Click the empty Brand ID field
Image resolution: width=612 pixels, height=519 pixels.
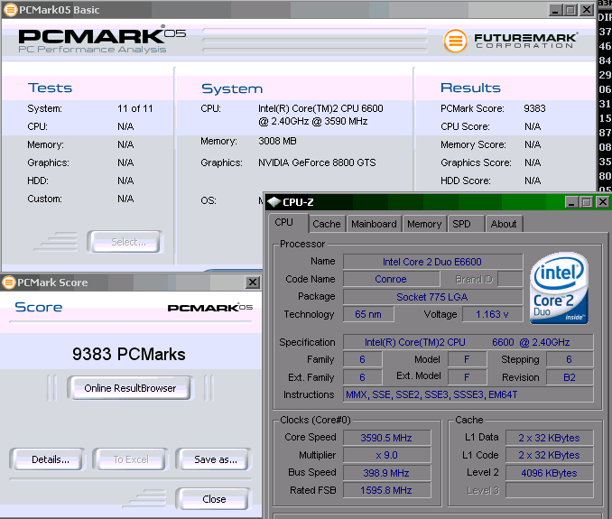tap(511, 279)
